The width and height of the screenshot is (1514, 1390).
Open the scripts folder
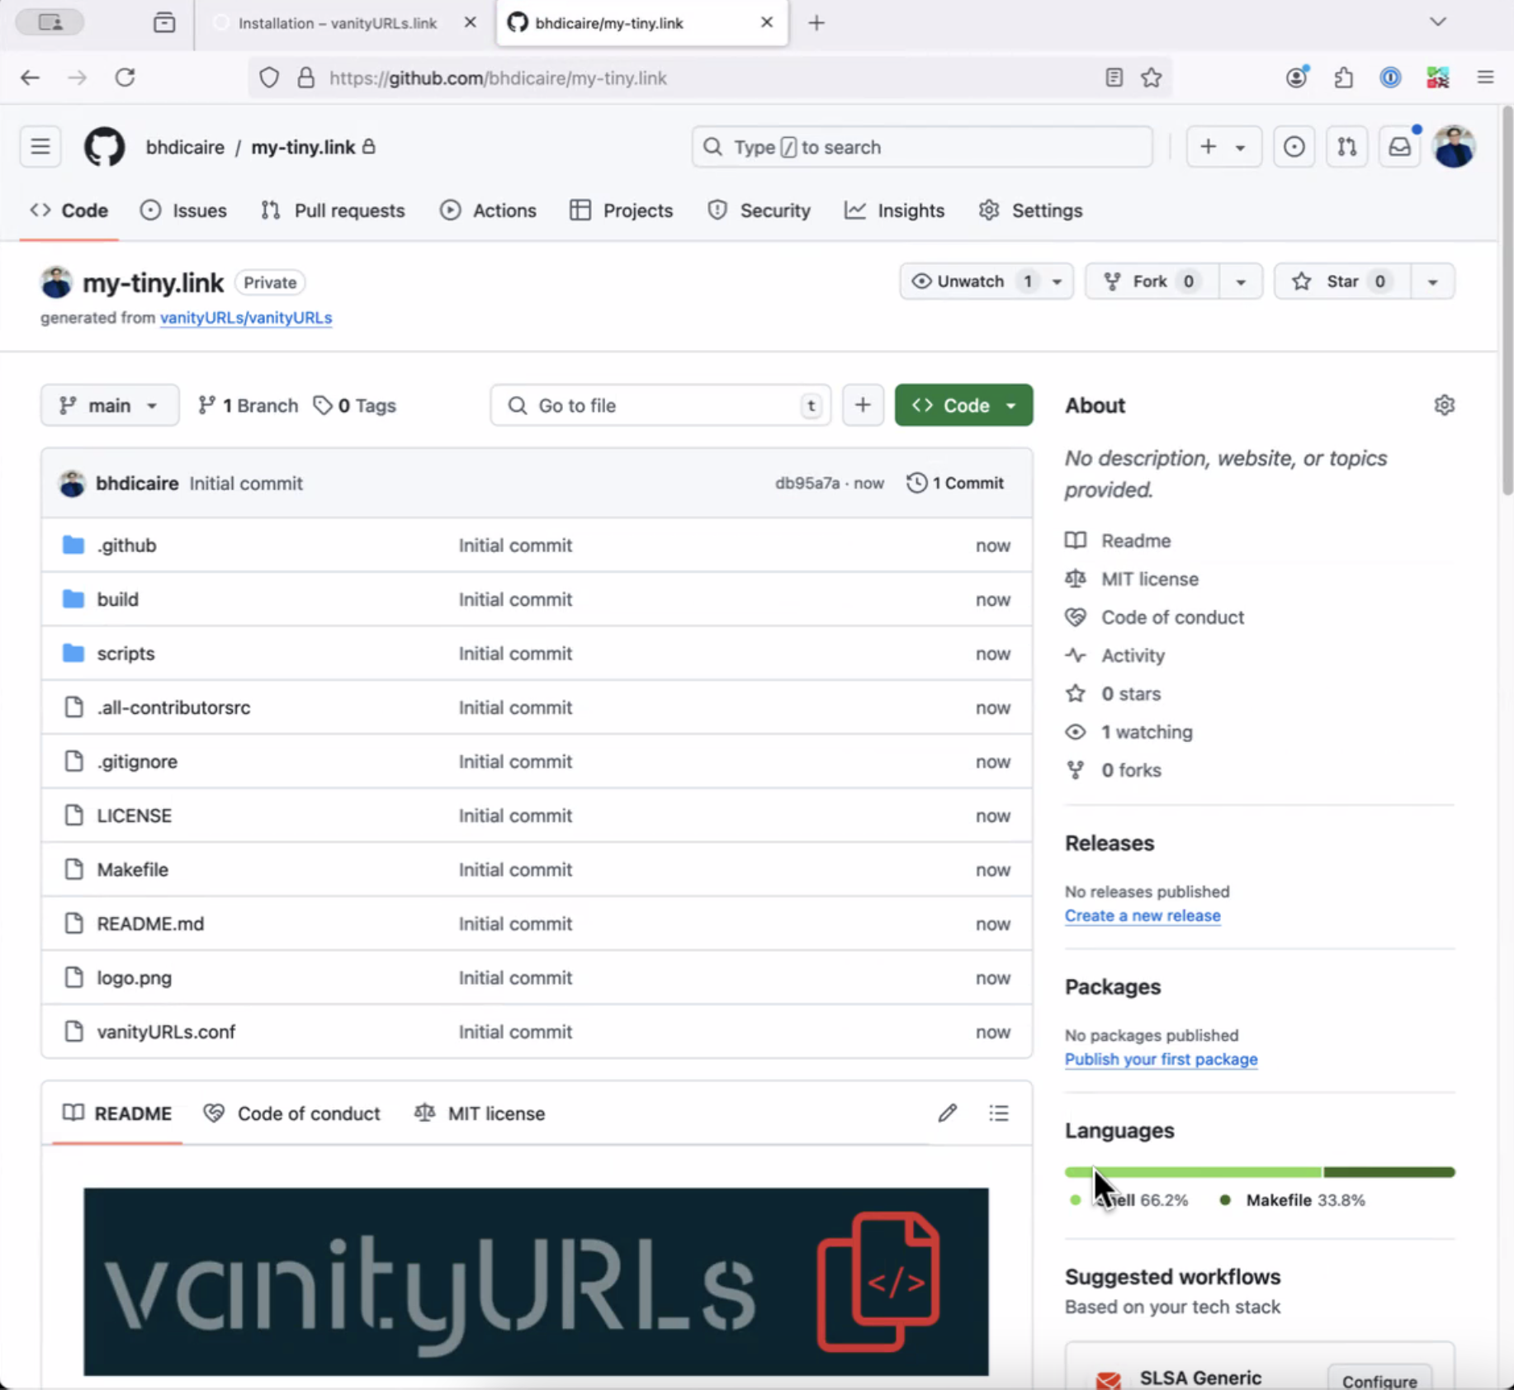(x=125, y=654)
